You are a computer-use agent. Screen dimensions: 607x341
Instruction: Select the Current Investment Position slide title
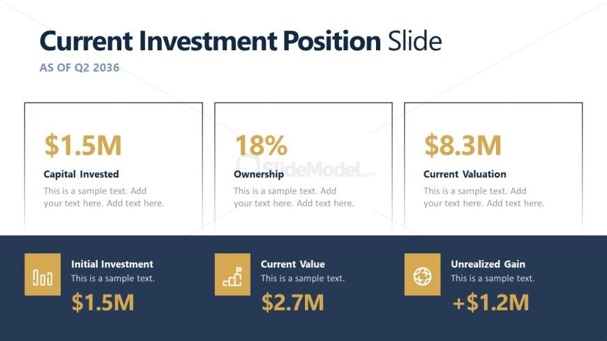click(x=241, y=41)
